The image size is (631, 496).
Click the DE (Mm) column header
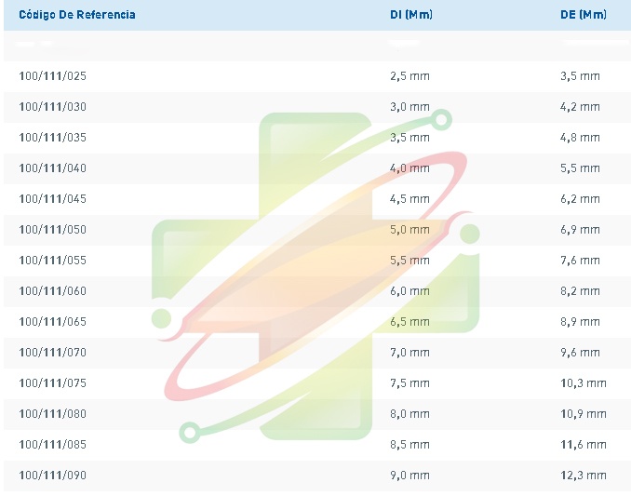584,15
